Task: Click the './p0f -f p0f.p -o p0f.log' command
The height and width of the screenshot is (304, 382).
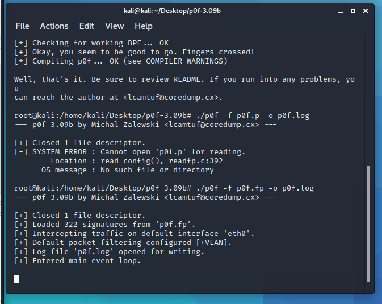Action: [250, 115]
